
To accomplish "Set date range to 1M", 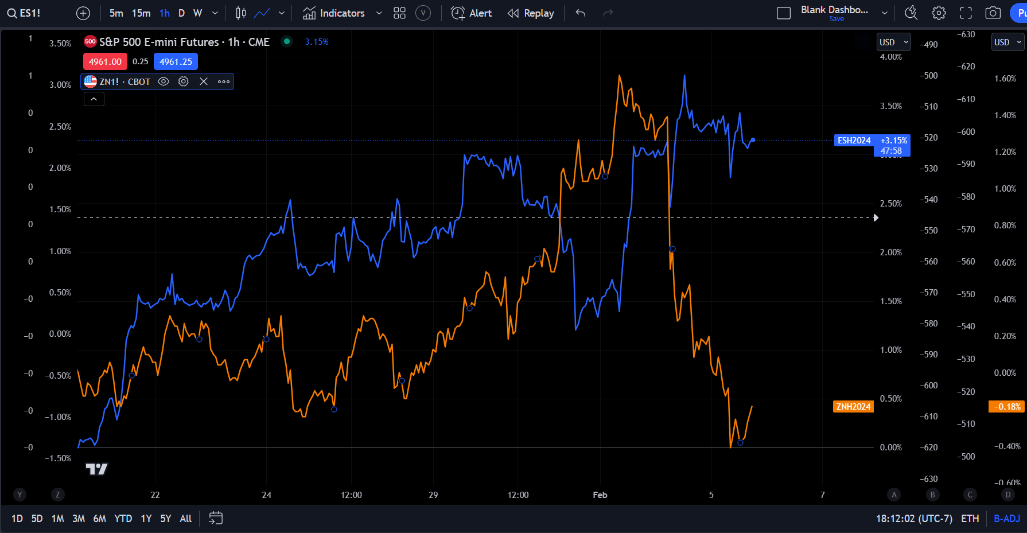I will [x=57, y=519].
